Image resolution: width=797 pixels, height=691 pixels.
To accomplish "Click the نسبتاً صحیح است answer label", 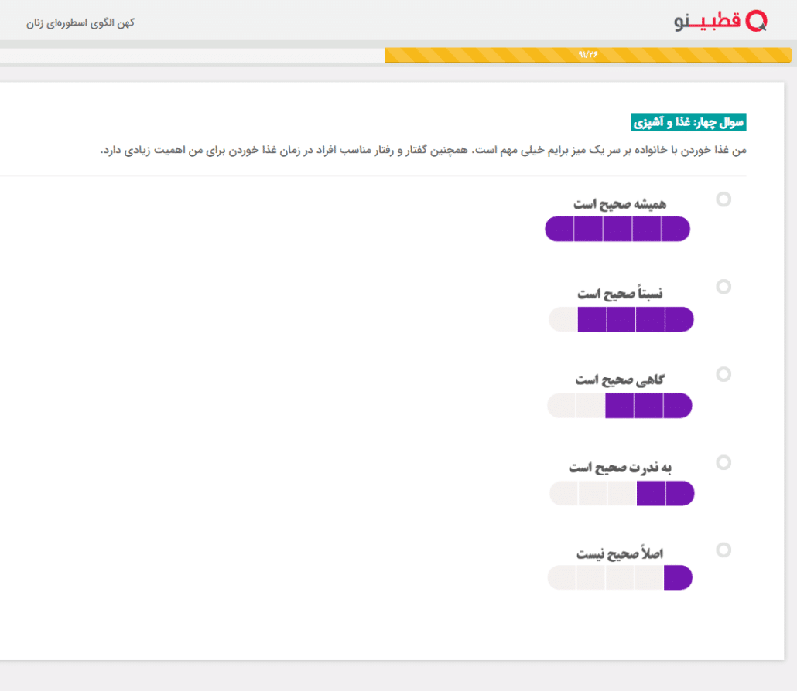I will click(620, 294).
